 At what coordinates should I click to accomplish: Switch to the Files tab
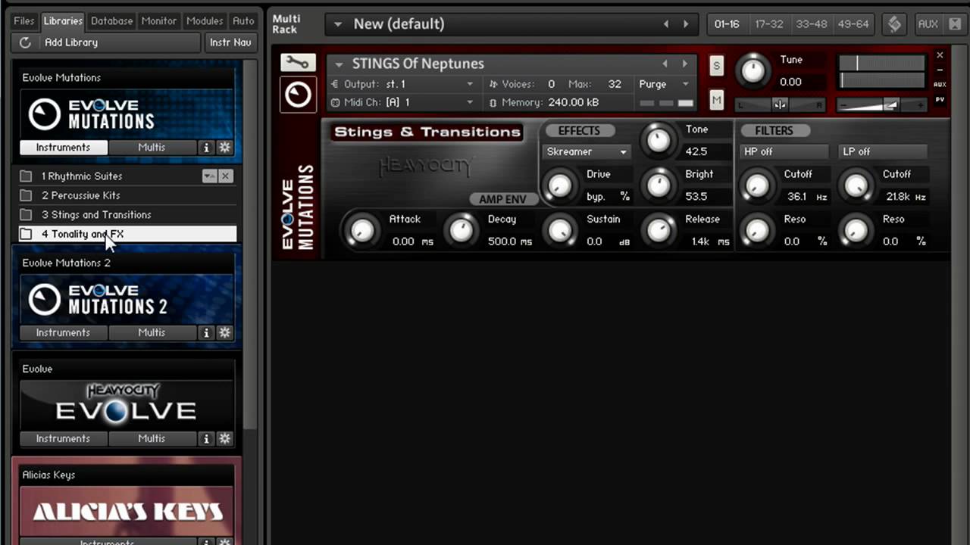pyautogui.click(x=24, y=20)
